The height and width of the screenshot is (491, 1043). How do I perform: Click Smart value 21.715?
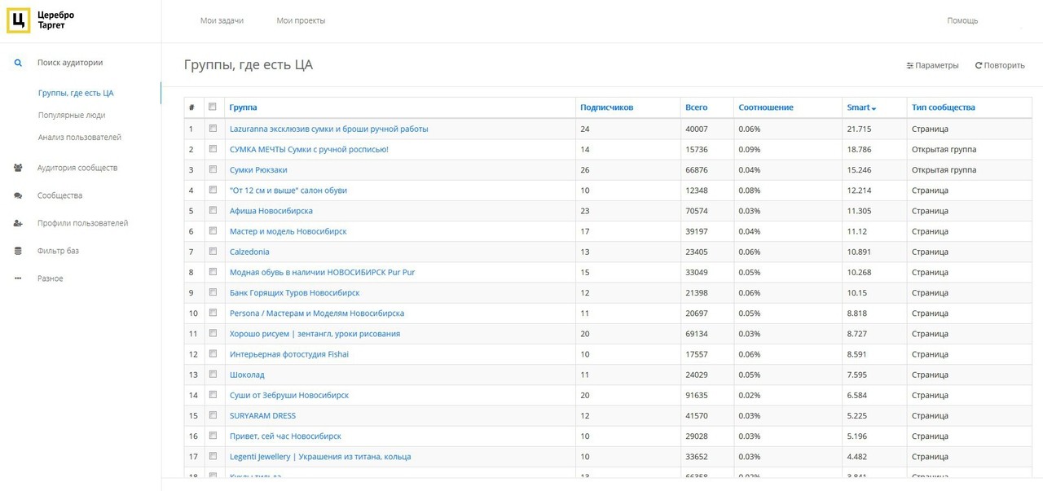(x=859, y=129)
